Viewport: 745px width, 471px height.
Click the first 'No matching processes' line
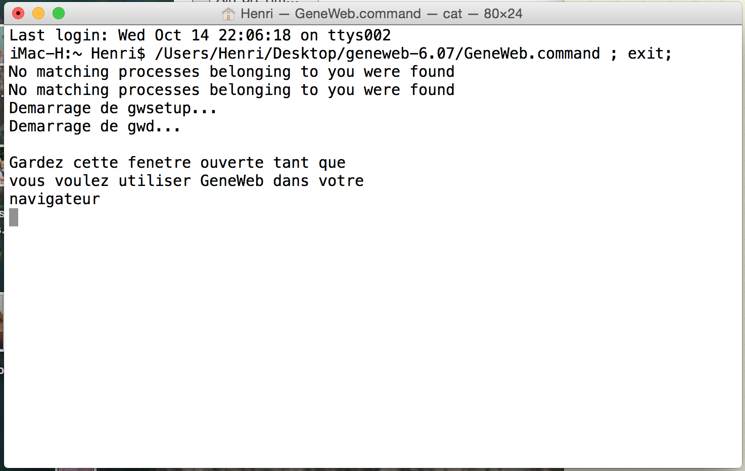click(x=231, y=72)
